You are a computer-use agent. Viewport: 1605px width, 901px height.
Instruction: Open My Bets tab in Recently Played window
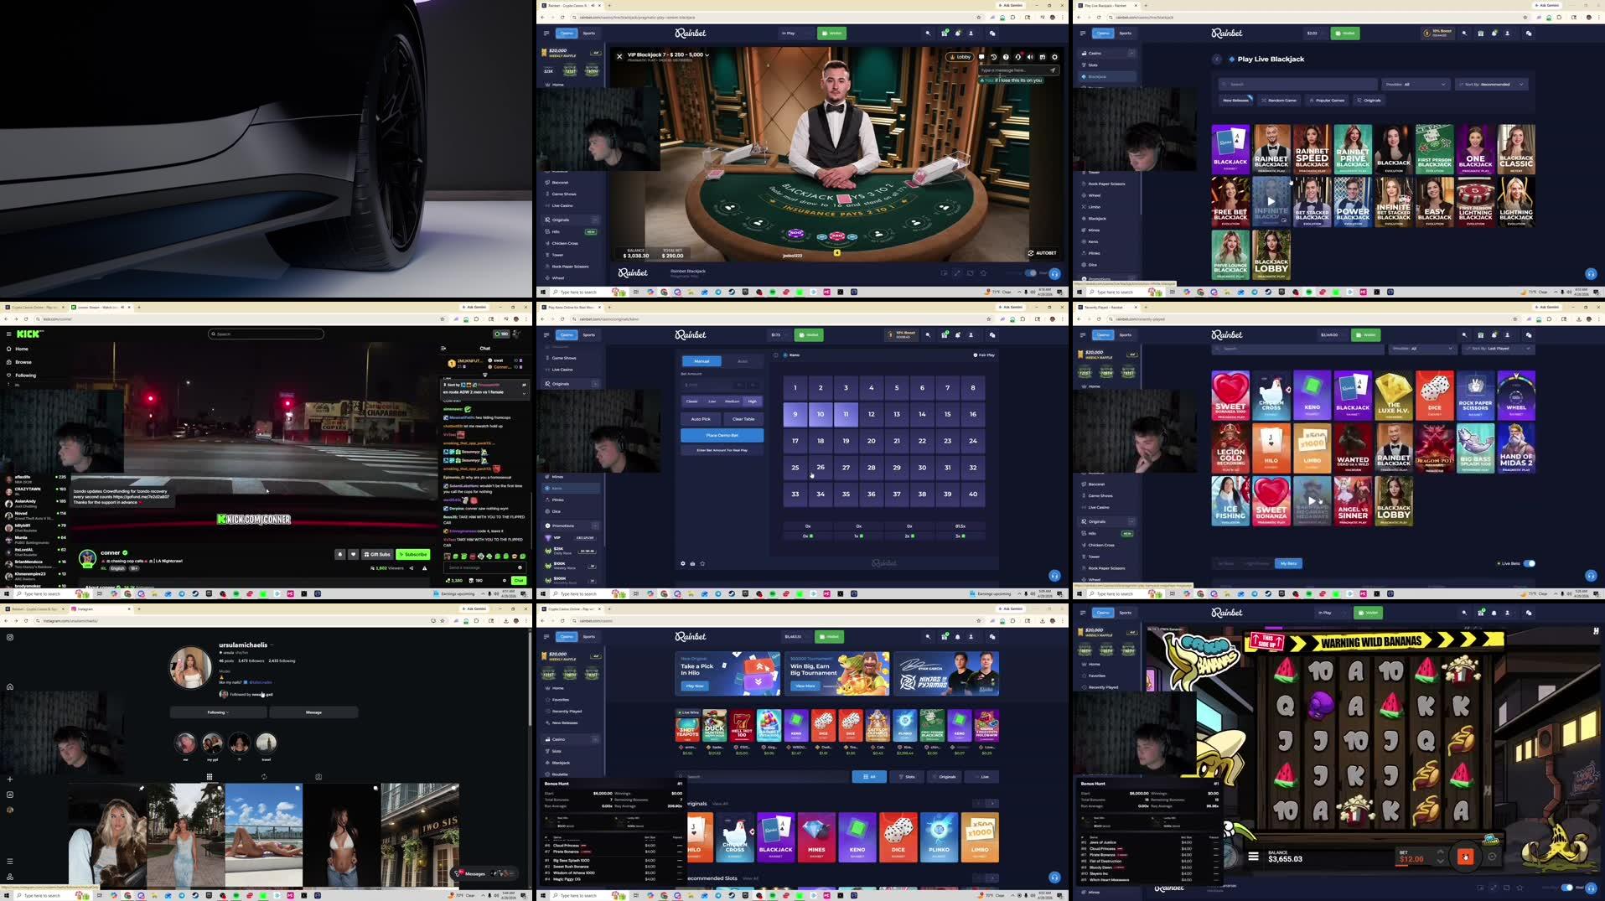pos(1289,563)
